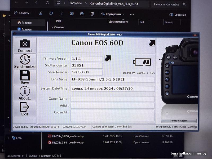This screenshot has width=212, height=159.
Task: Click the Rename icon in File Explorer toolbar
Action: click(72, 14)
